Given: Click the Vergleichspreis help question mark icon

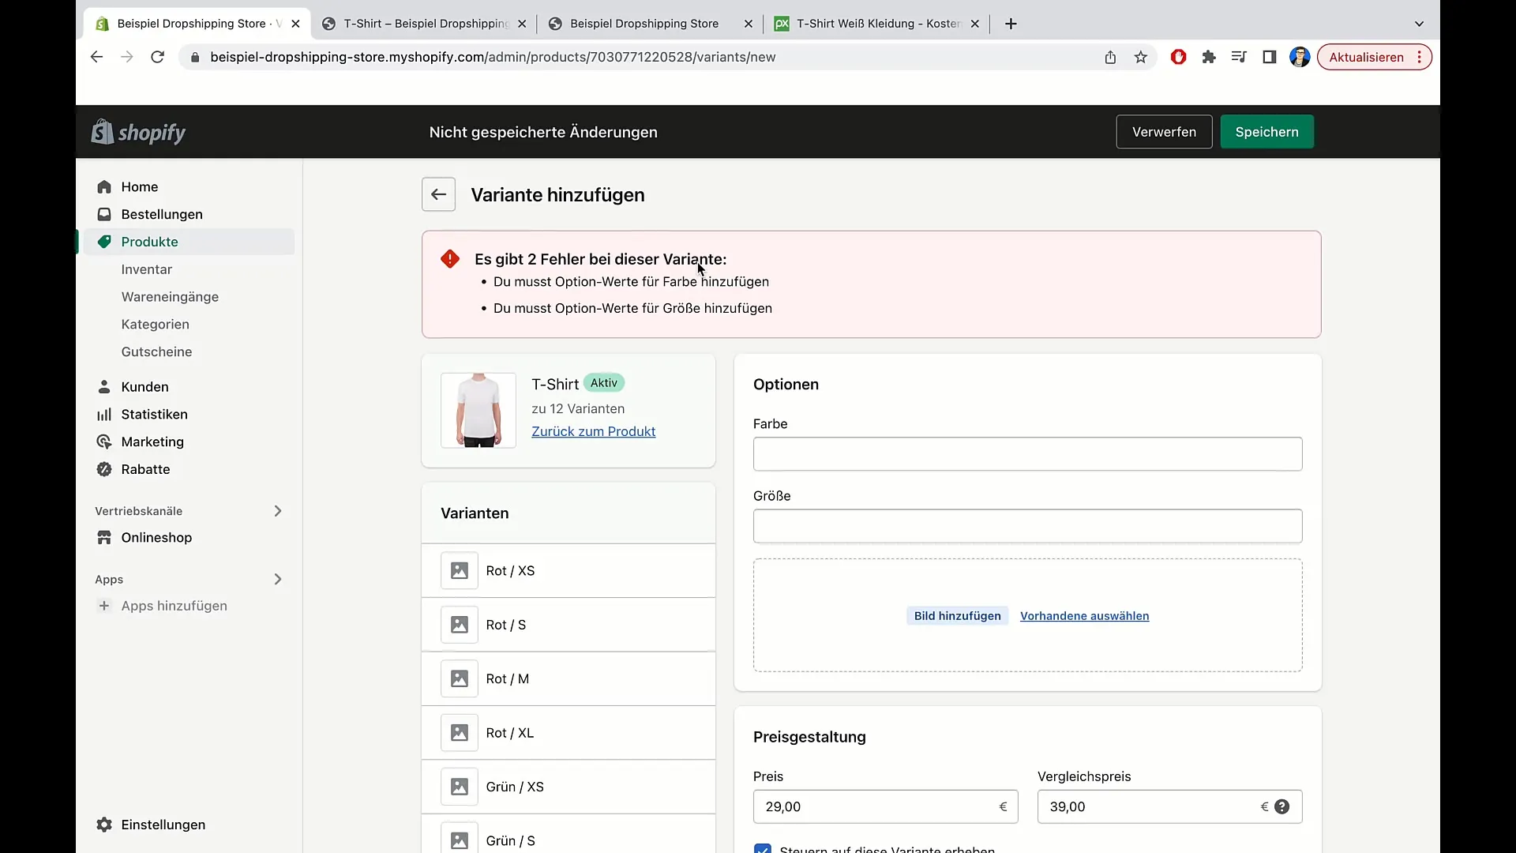Looking at the screenshot, I should click(x=1281, y=806).
